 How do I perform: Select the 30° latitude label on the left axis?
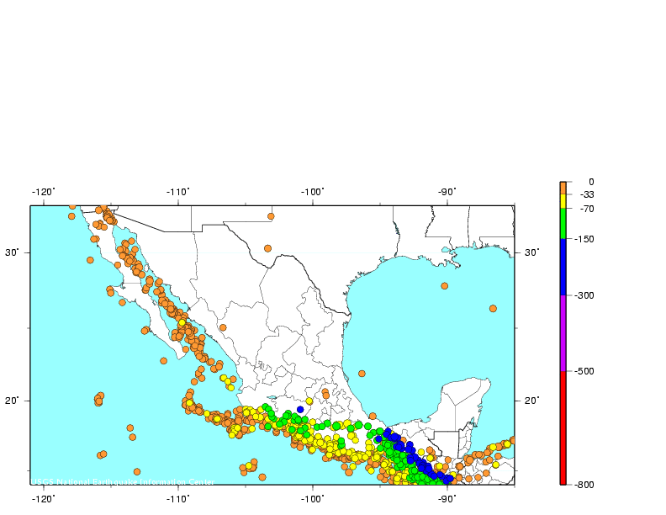(x=17, y=252)
